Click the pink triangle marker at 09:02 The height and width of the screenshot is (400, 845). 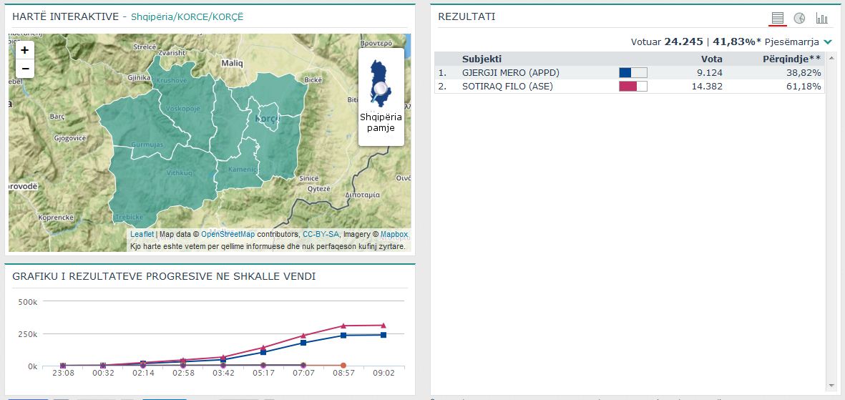tap(384, 326)
